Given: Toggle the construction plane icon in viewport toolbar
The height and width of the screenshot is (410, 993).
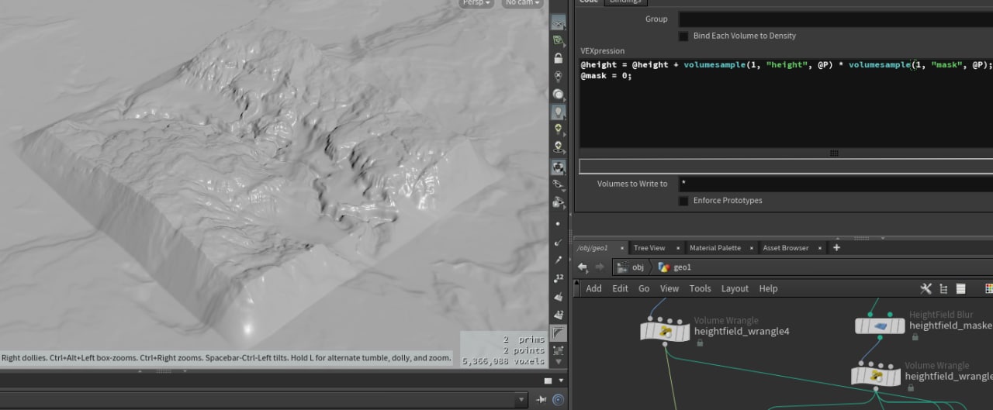Looking at the screenshot, I should [559, 40].
